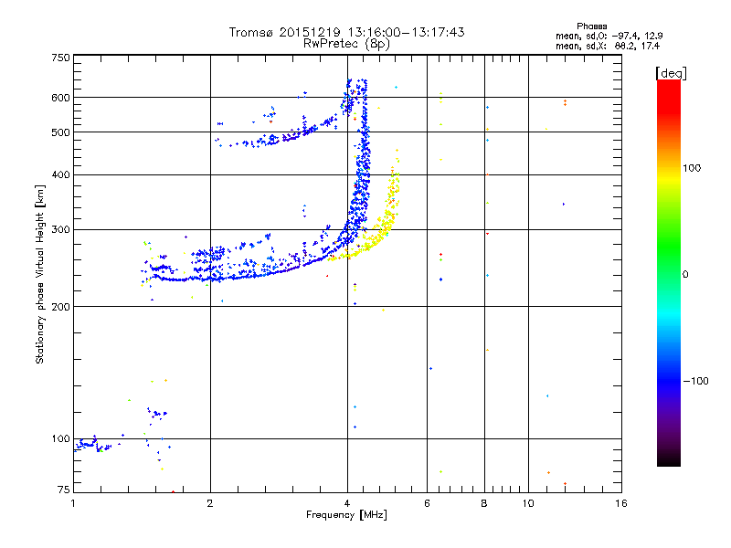The image size is (731, 548).
Task: Click the x-axis tick label "4"
Action: point(347,503)
